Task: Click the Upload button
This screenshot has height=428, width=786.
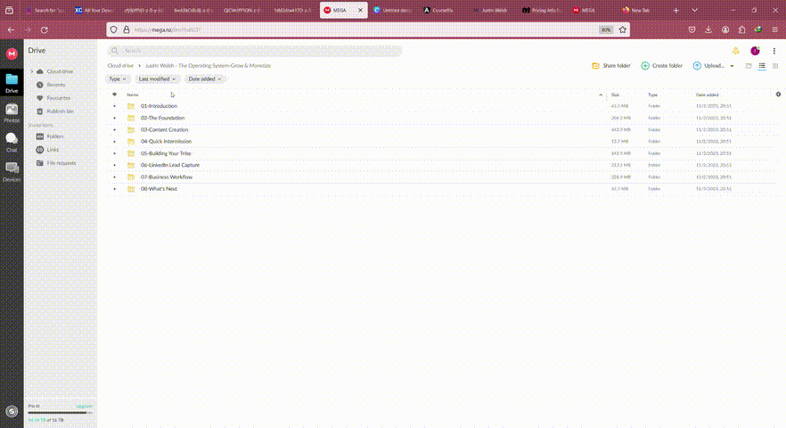Action: 708,66
